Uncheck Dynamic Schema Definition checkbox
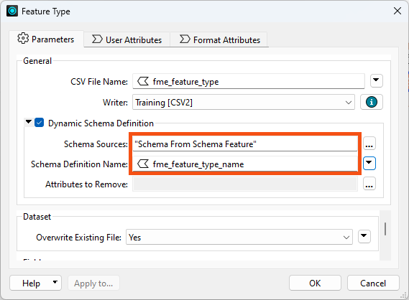Image resolution: width=409 pixels, height=300 pixels. click(x=39, y=123)
